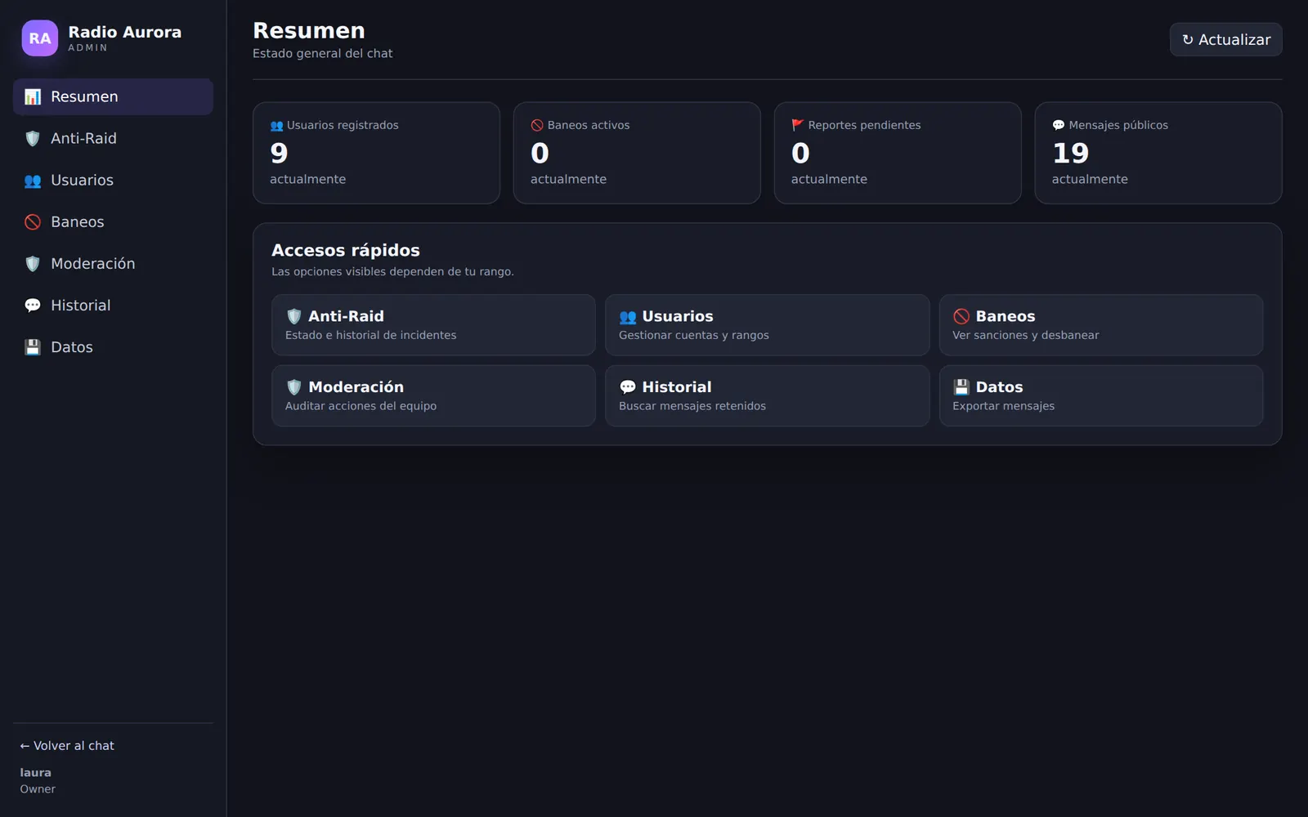The height and width of the screenshot is (817, 1308).
Task: Click the Resumen bar-chart icon in sidebar
Action: pos(33,96)
